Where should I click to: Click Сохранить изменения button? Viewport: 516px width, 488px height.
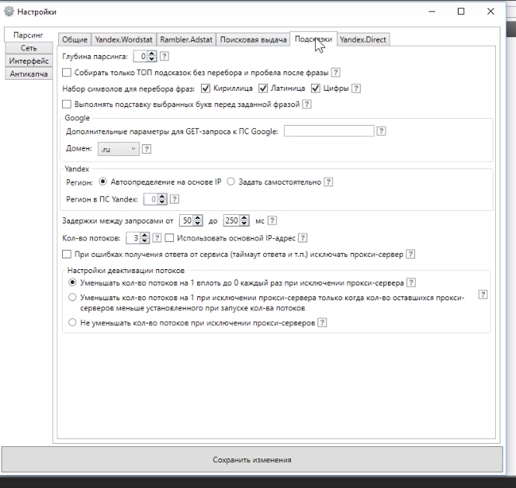tap(251, 459)
